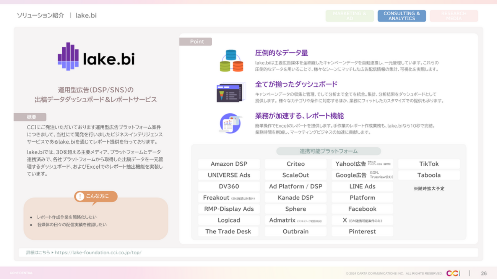Viewport: 497px width, 279px height.
Task: Click the 業務が加速する、レポート機能 heading
Action: (x=299, y=116)
